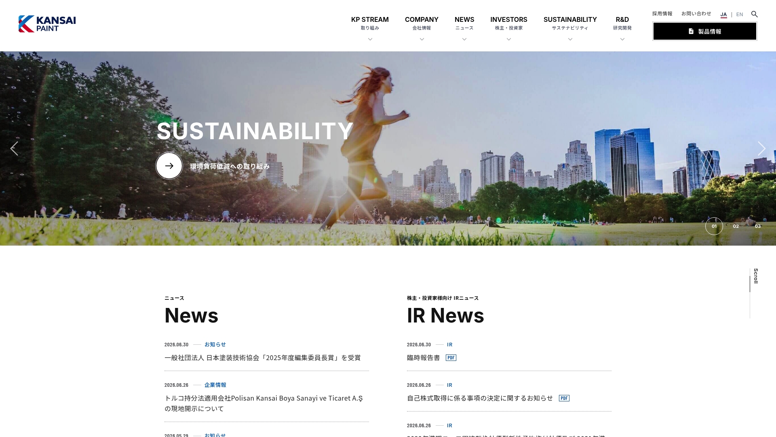The image size is (776, 437).
Task: Expand the COMPANY menu chevron
Action: pos(422,39)
